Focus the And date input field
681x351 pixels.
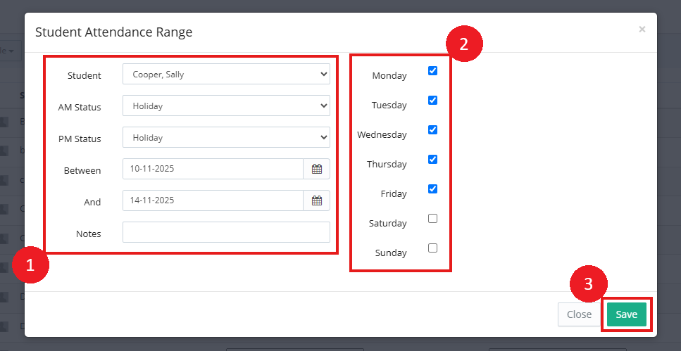coord(213,201)
